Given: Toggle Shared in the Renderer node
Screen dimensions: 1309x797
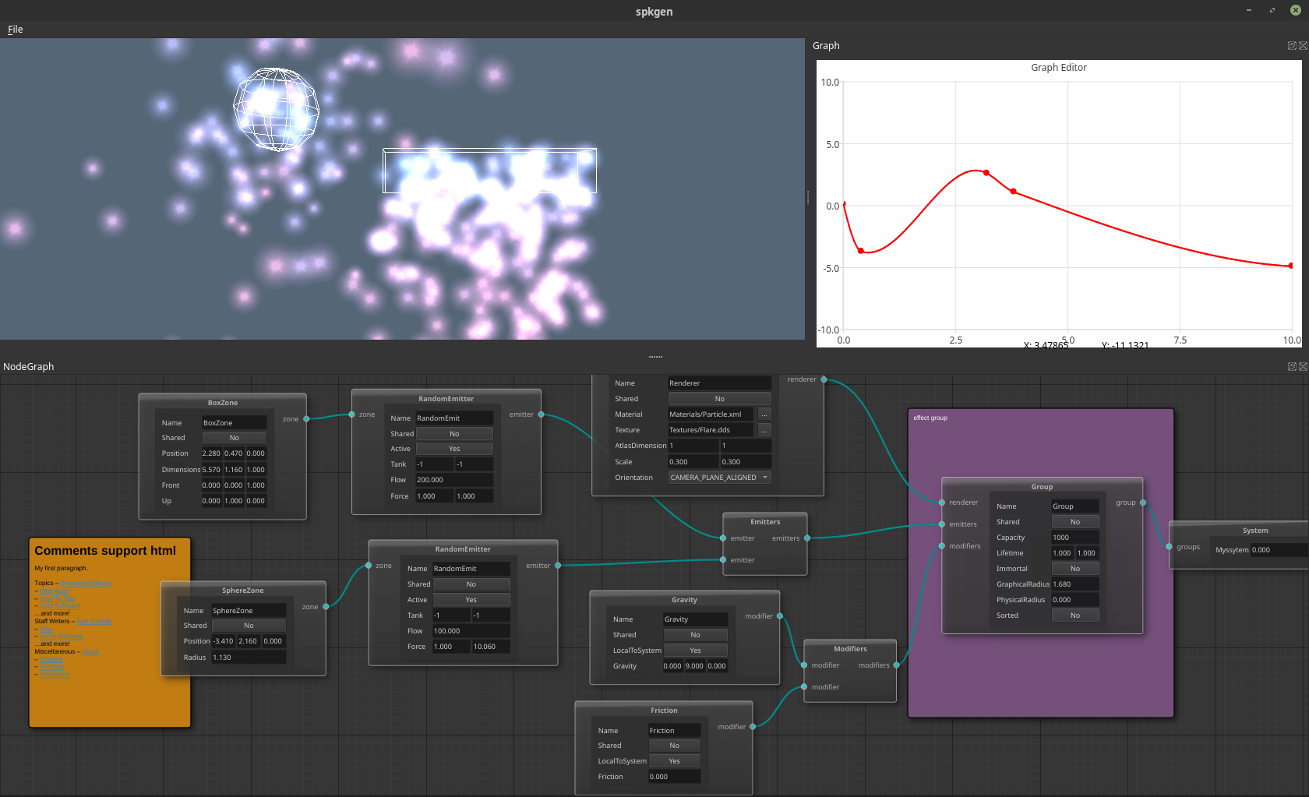Looking at the screenshot, I should 720,399.
